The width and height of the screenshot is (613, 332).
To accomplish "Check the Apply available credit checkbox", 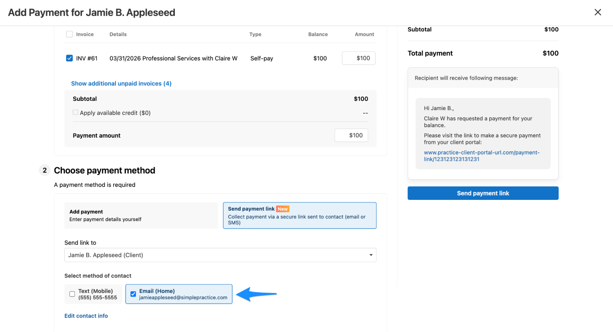I will coord(75,112).
